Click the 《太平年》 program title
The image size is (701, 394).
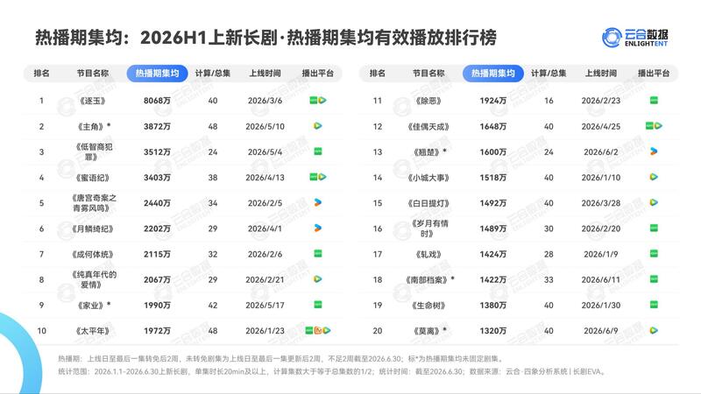tap(93, 331)
